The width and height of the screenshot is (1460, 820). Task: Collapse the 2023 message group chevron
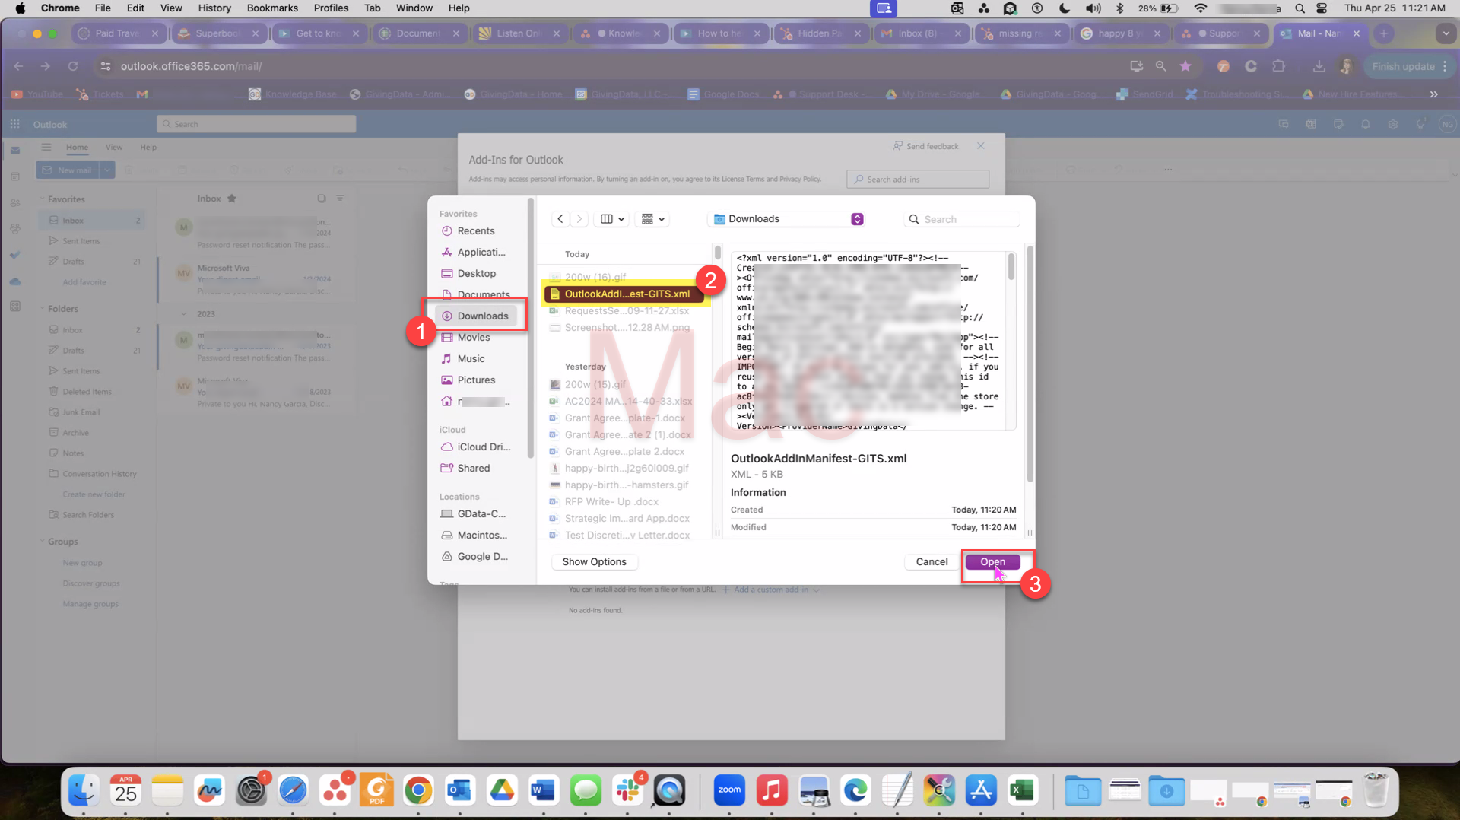pos(183,313)
